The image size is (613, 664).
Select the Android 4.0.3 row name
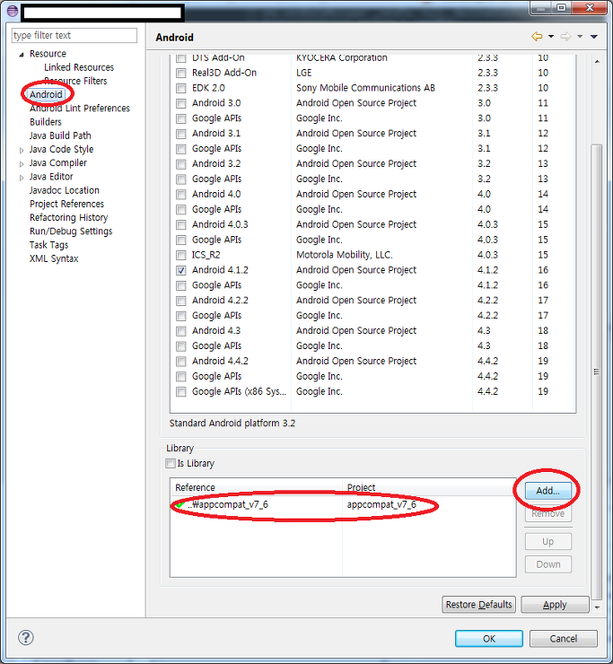coord(220,224)
